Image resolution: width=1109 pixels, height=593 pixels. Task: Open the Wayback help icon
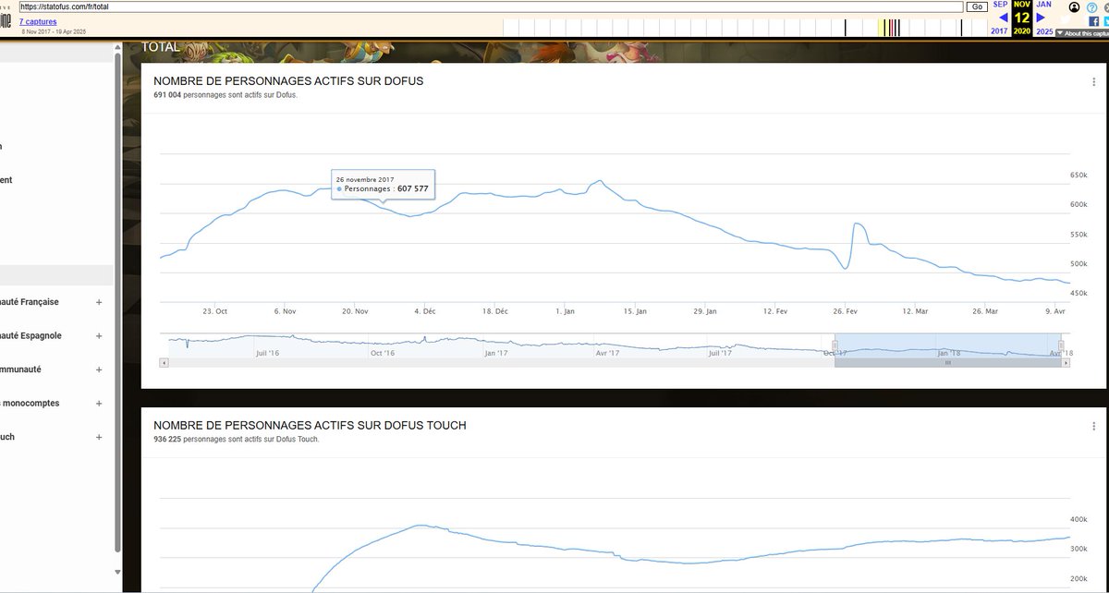[1091, 6]
